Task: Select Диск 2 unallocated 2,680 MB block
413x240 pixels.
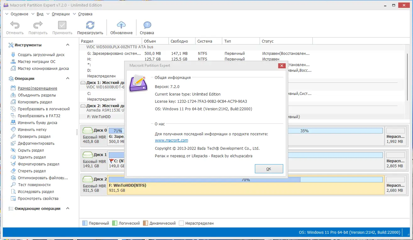Action: point(395,185)
